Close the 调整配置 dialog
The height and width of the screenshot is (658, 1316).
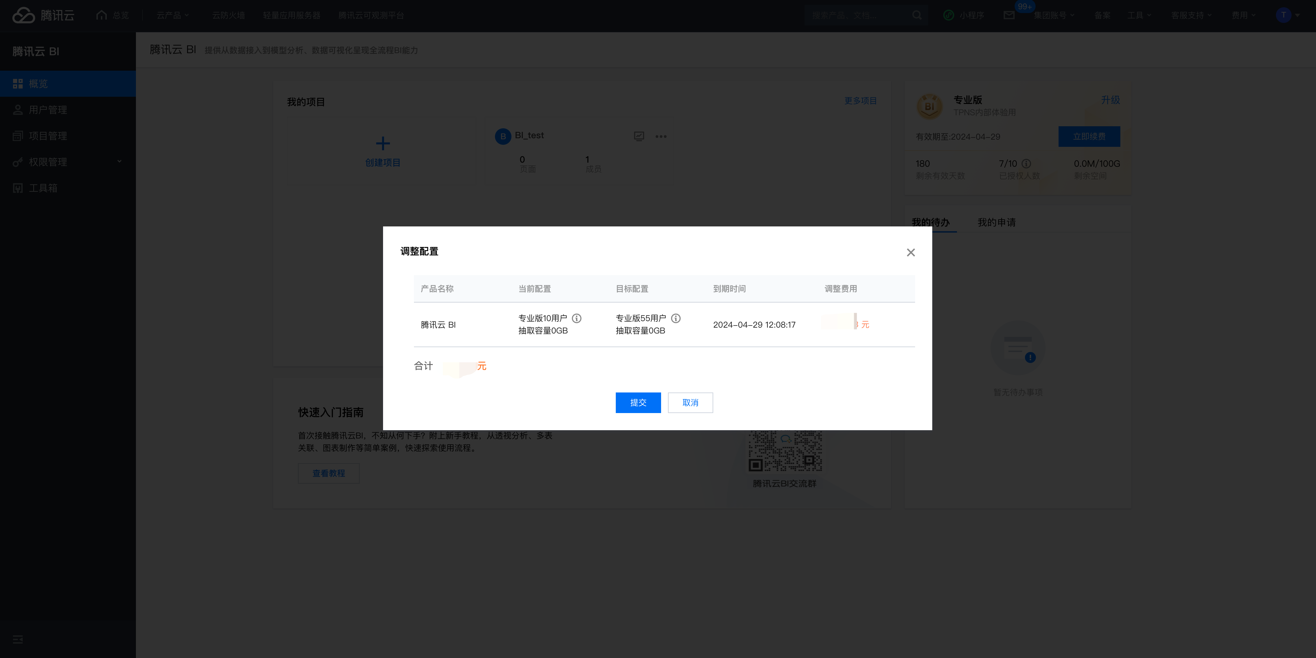pyautogui.click(x=910, y=252)
